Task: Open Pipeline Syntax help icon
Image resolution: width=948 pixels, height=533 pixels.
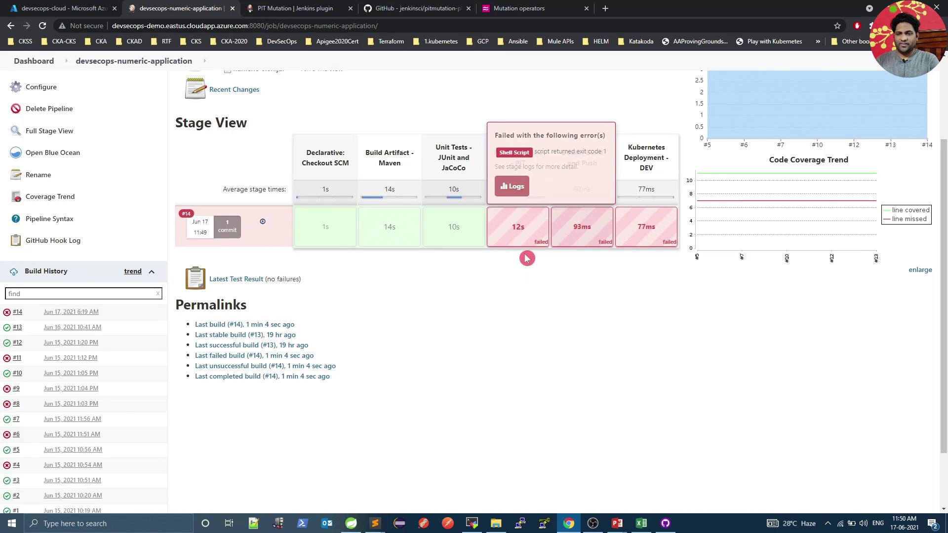Action: click(16, 219)
